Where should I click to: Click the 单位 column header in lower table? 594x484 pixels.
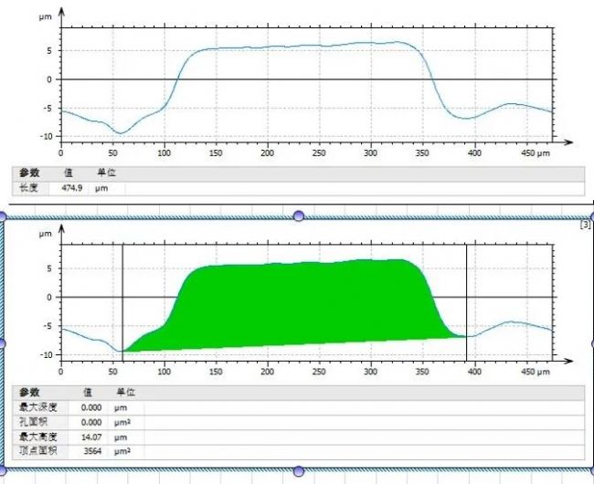tap(126, 392)
